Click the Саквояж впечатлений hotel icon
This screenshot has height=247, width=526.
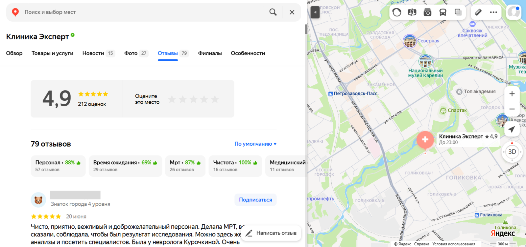tap(472, 24)
